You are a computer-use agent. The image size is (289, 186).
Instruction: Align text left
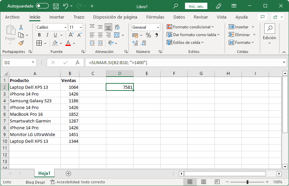(x=92, y=35)
